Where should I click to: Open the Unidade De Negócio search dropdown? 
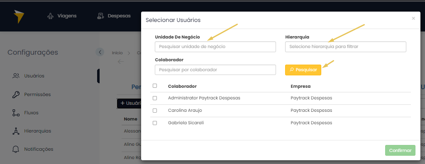tap(215, 46)
